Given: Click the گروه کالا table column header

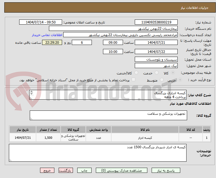Looking at the screenshot, I should [x=73, y=130].
